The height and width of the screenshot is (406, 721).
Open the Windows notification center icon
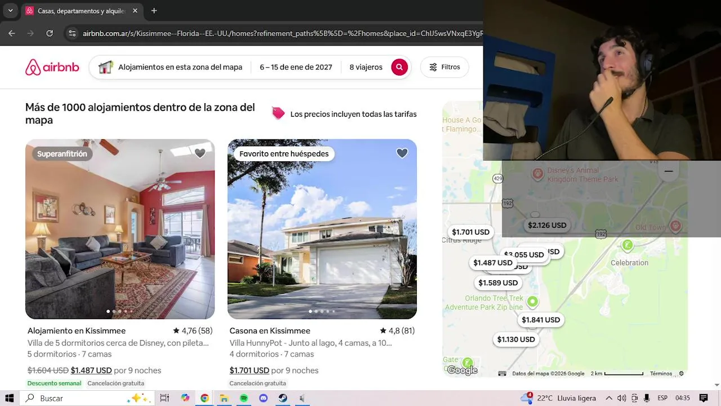coord(704,398)
